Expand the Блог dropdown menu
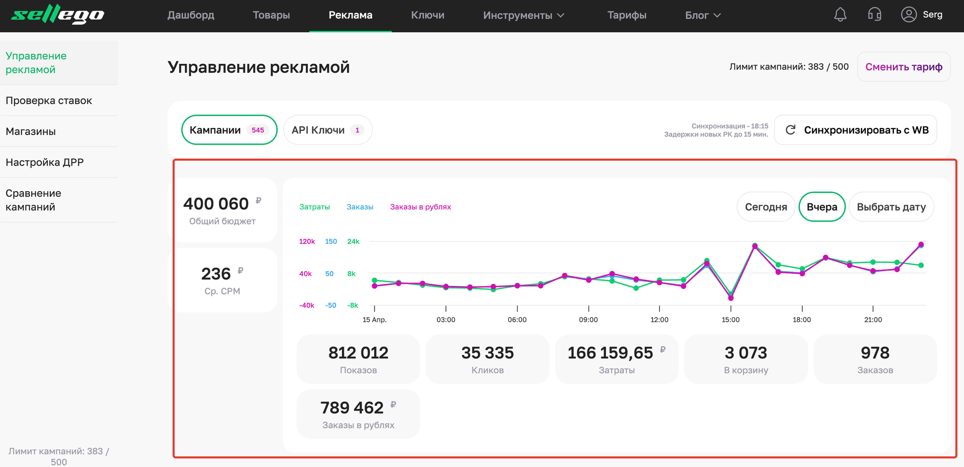This screenshot has height=467, width=964. [702, 16]
